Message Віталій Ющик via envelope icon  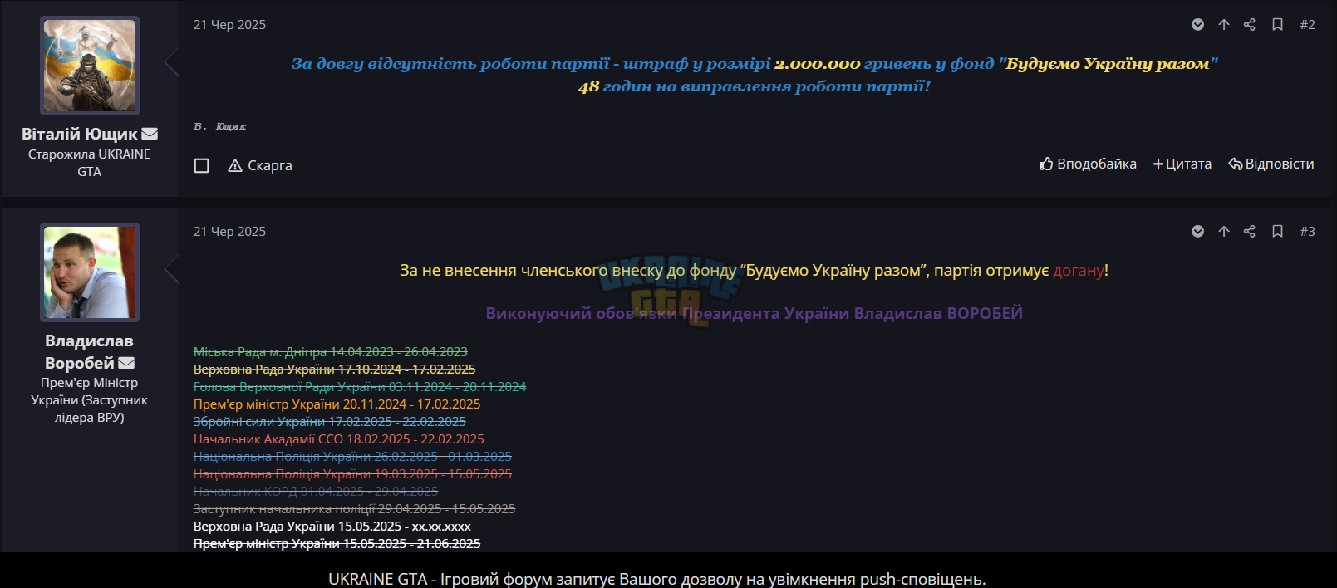click(150, 134)
